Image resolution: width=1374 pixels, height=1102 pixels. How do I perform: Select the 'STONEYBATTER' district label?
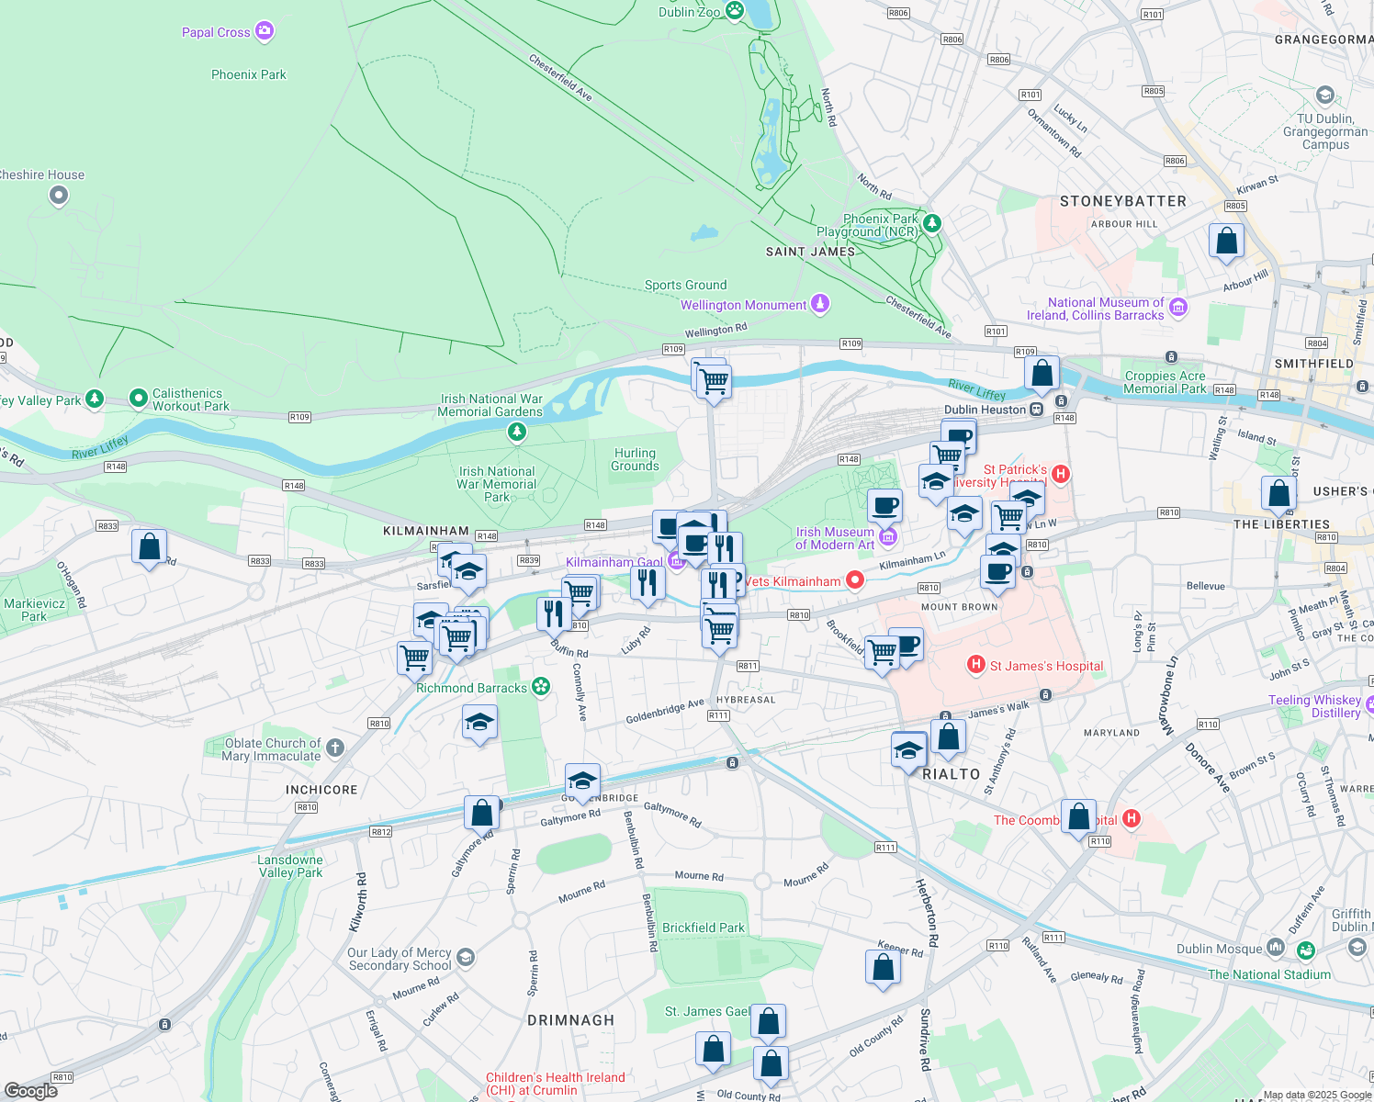coord(1123,201)
